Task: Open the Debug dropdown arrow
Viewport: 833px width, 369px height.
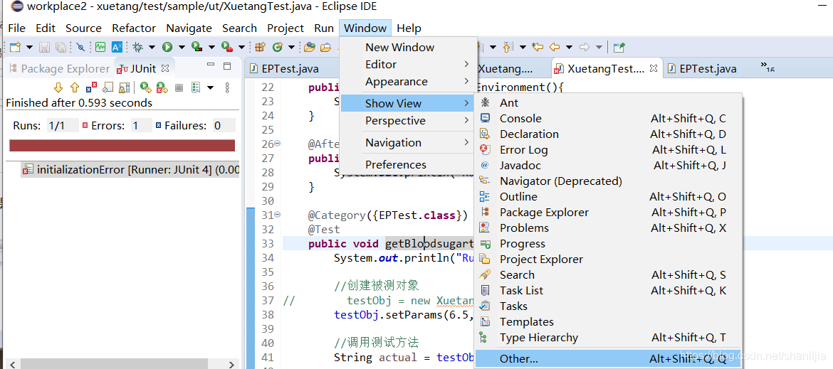Action: [152, 47]
